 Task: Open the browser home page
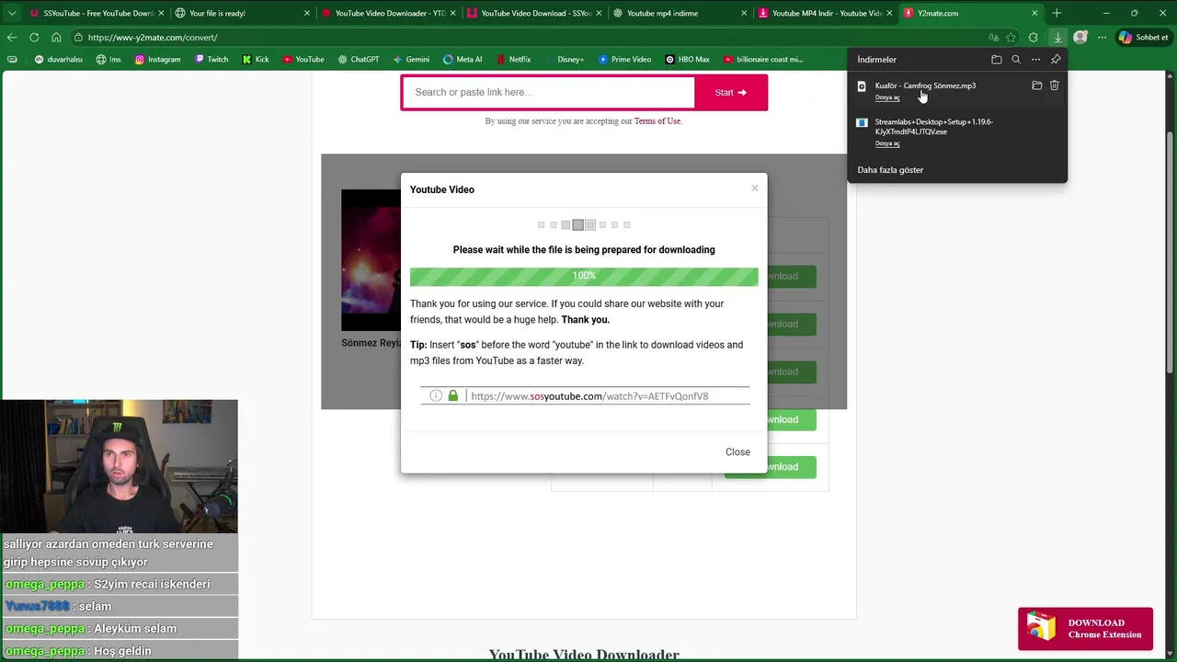56,38
